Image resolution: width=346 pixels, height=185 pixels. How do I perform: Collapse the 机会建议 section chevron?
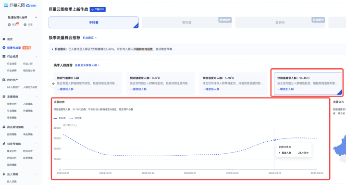coord(96,38)
